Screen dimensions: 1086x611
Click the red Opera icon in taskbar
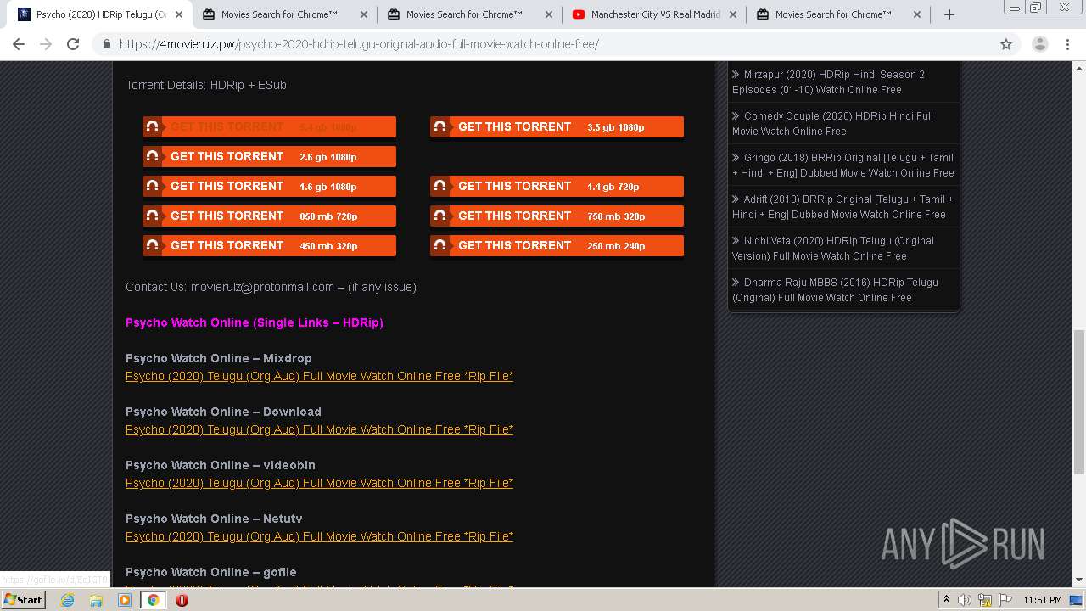click(x=182, y=600)
